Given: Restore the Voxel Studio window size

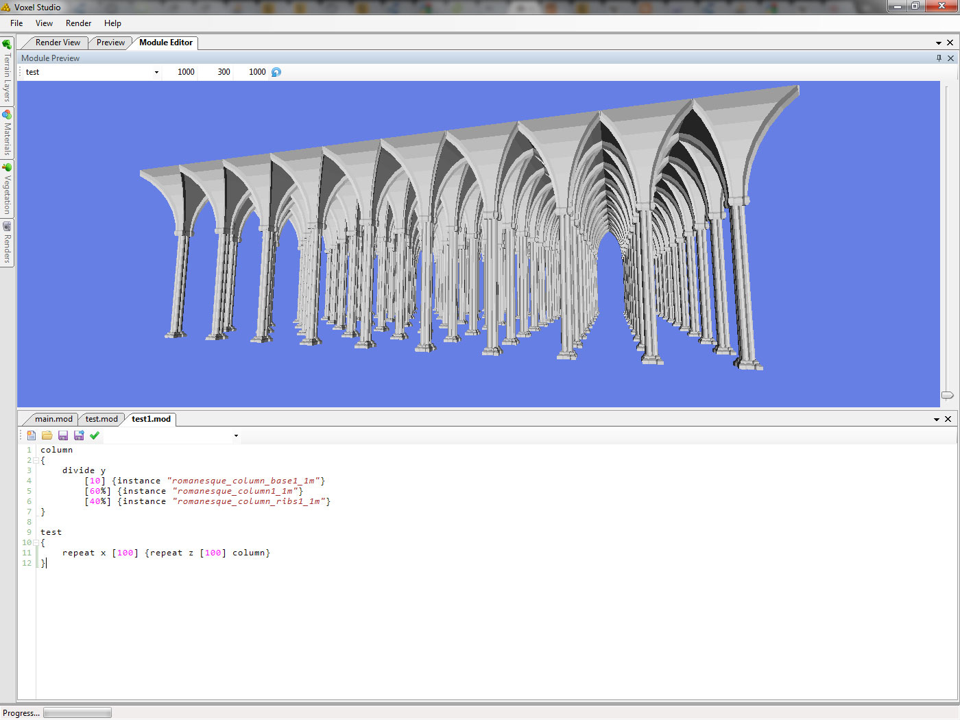Looking at the screenshot, I should [x=915, y=6].
